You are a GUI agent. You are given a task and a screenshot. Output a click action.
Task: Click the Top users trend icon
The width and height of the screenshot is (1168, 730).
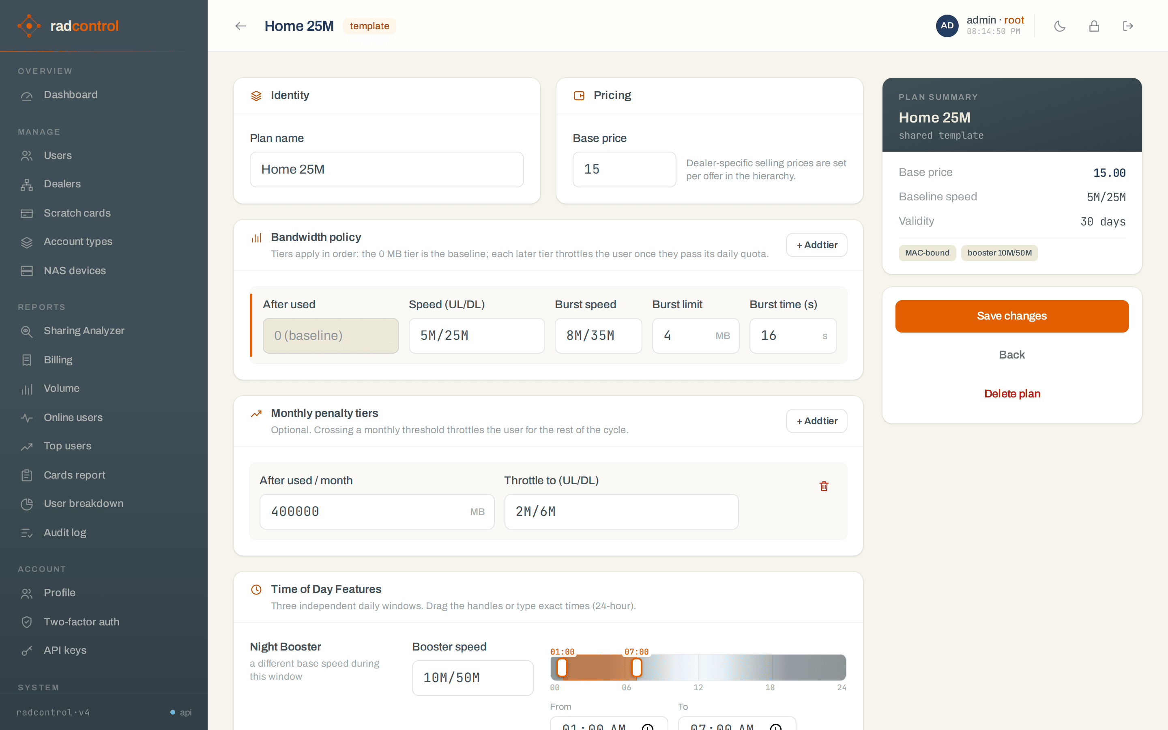tap(27, 447)
